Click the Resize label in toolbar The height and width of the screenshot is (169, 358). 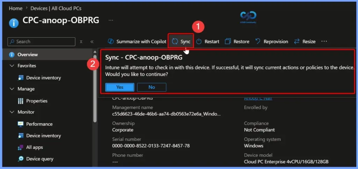coord(309,41)
